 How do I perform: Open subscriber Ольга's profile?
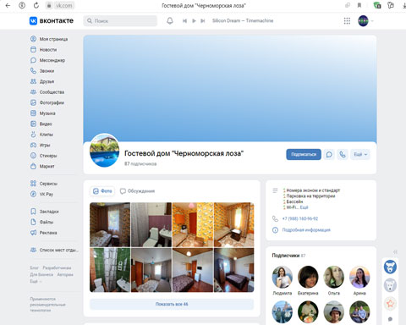[334, 280]
